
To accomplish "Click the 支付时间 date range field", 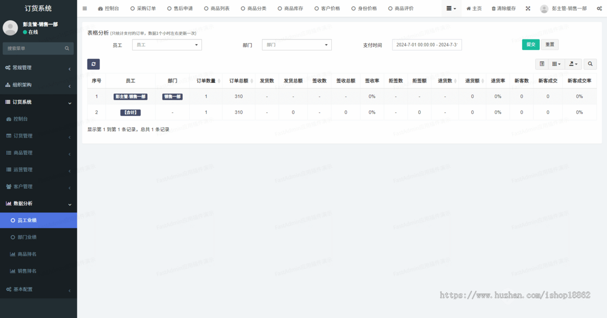I will [427, 44].
